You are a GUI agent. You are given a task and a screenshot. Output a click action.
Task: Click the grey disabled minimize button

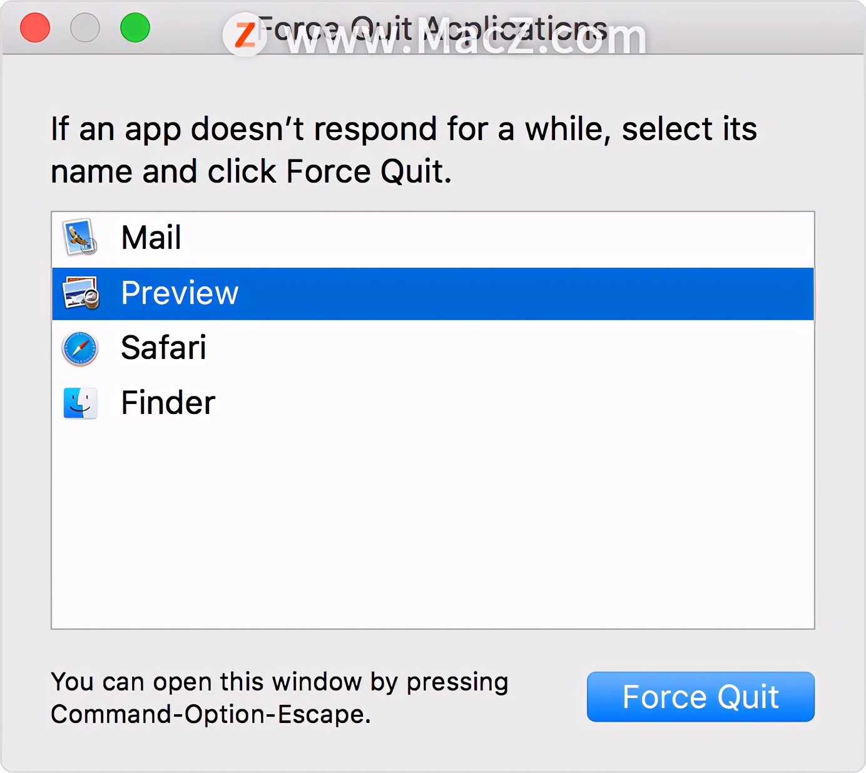85,28
